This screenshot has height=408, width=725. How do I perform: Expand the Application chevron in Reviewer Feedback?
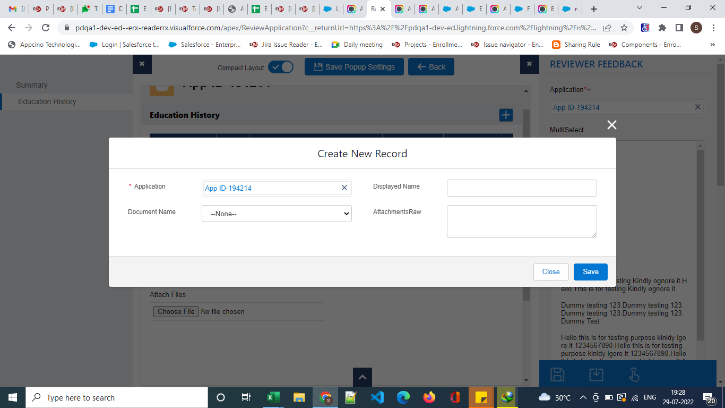pyautogui.click(x=589, y=90)
